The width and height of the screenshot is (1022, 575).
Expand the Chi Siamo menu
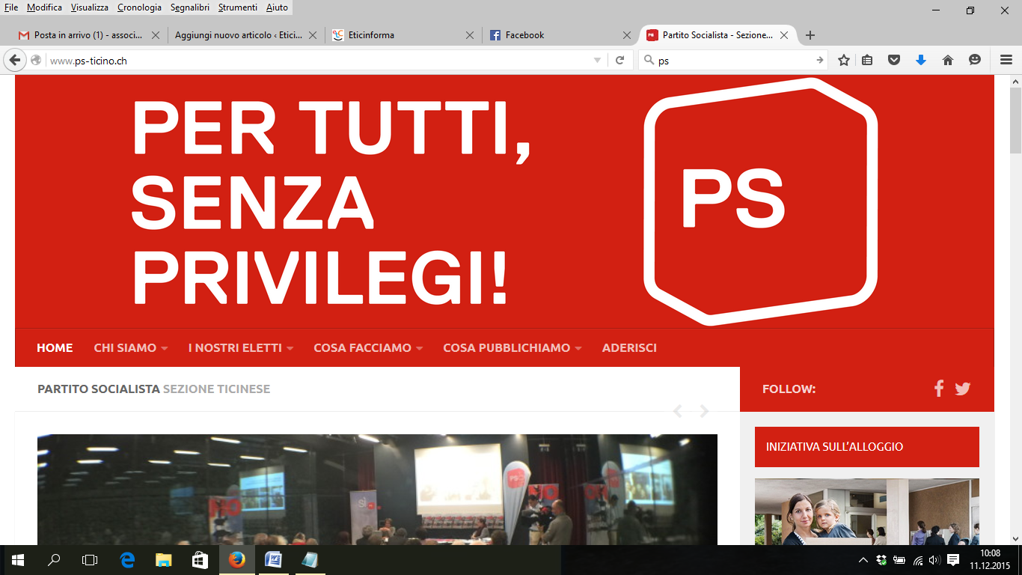click(131, 347)
